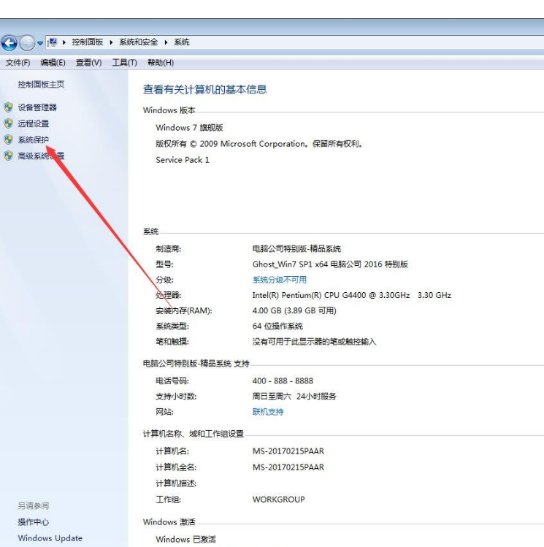This screenshot has width=544, height=547.
Task: Click the shield icon beside 高级系统设置
Action: pos(9,156)
